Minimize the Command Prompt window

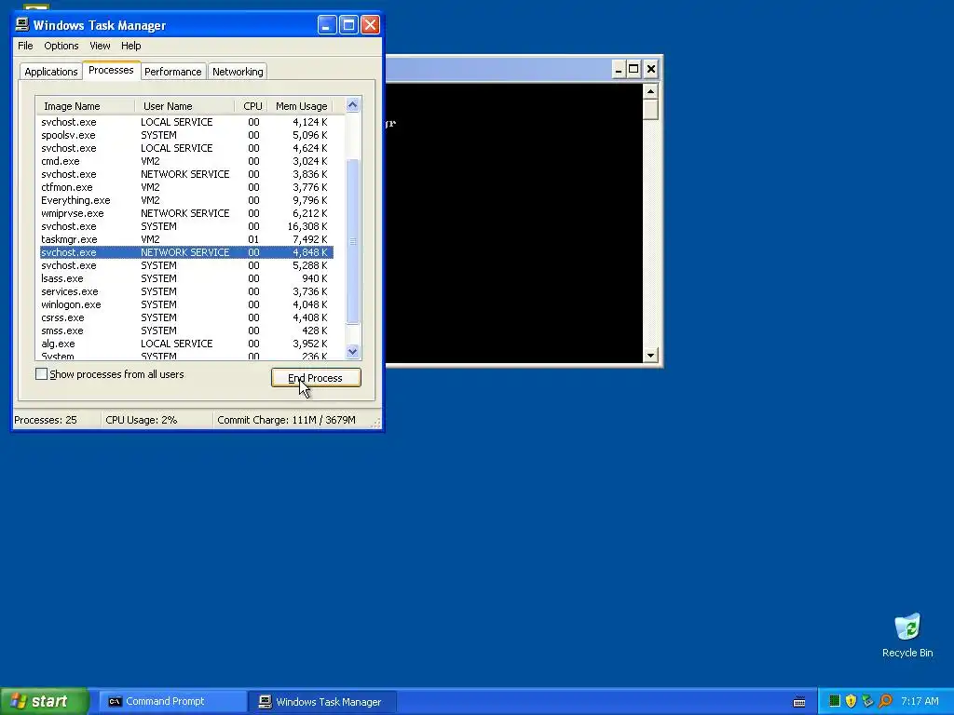point(619,69)
